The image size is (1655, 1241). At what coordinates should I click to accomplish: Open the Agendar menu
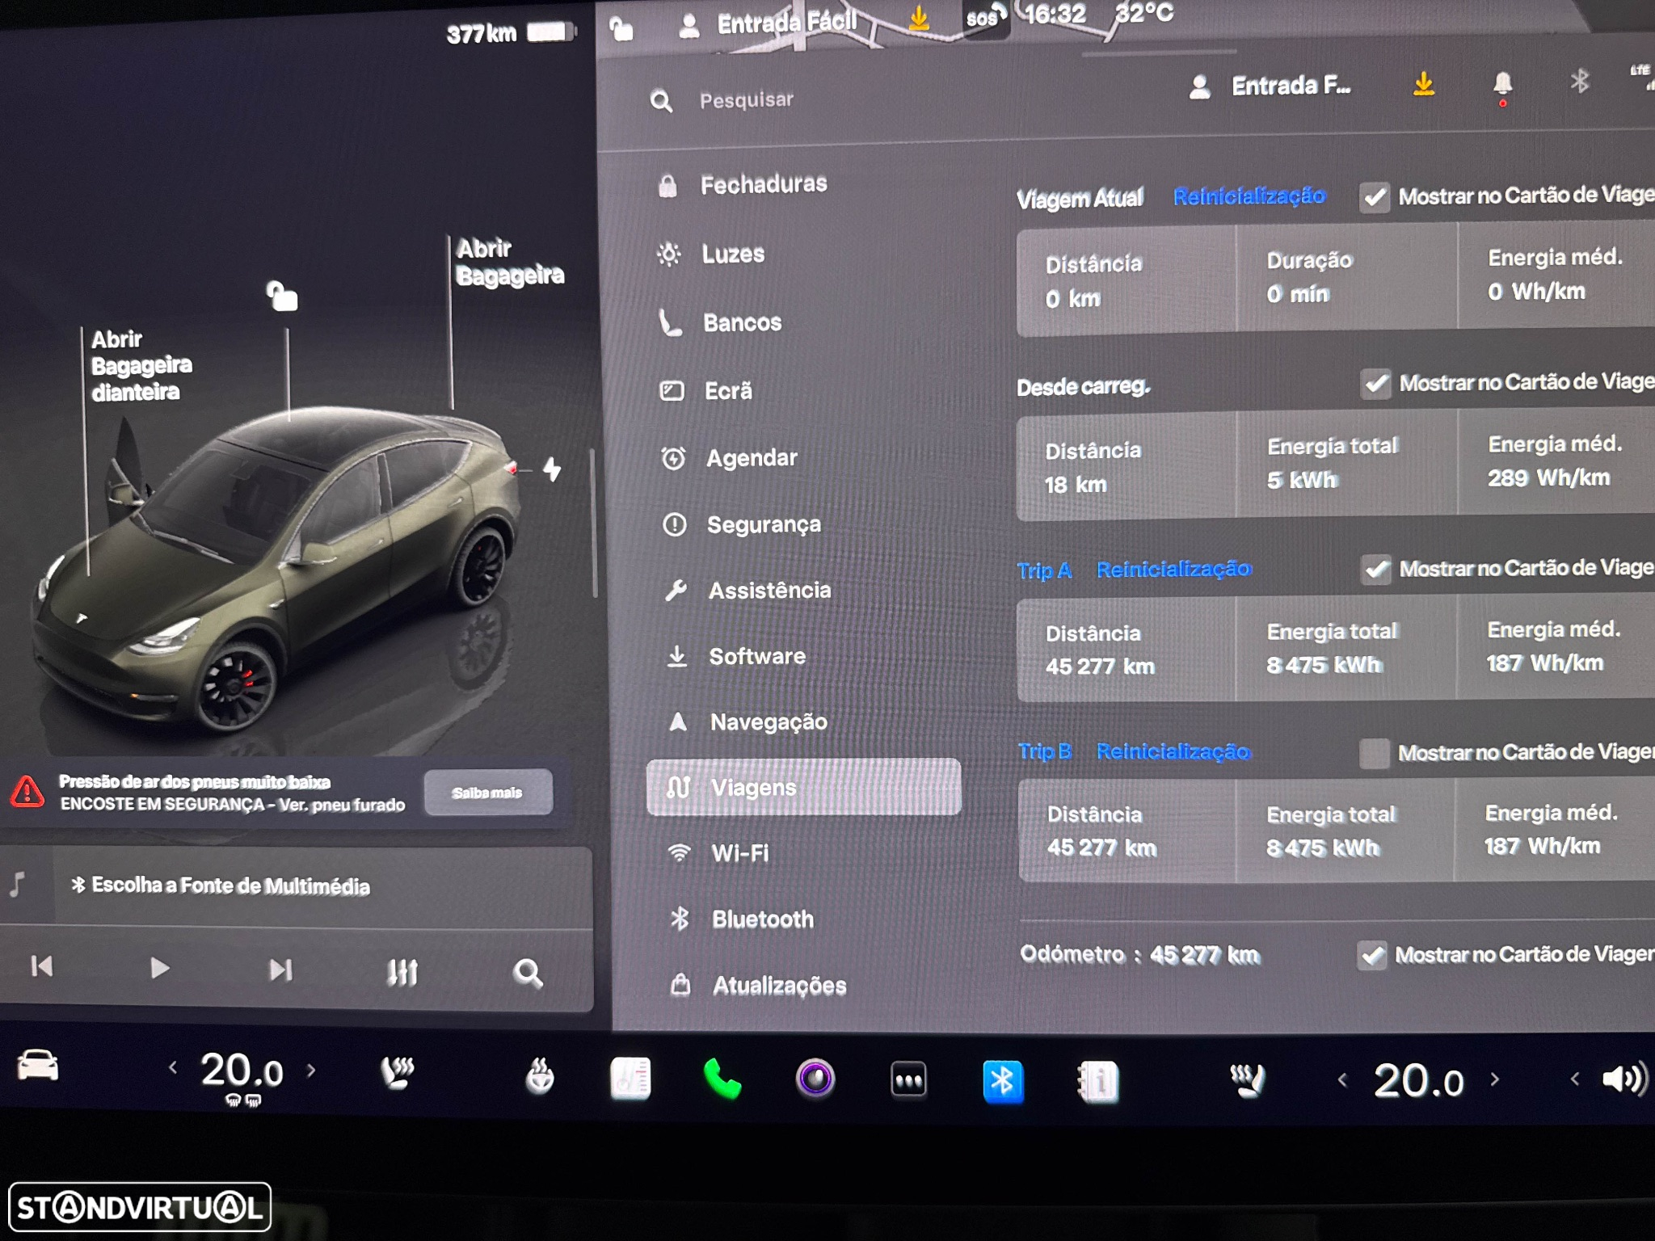coord(752,458)
